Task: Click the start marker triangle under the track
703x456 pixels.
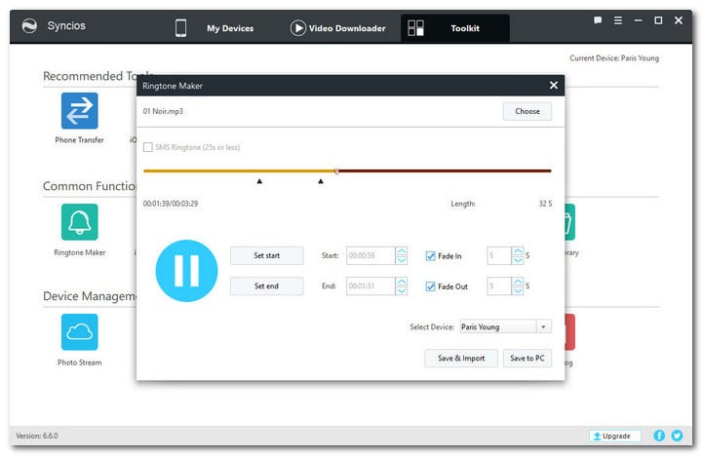Action: [259, 181]
